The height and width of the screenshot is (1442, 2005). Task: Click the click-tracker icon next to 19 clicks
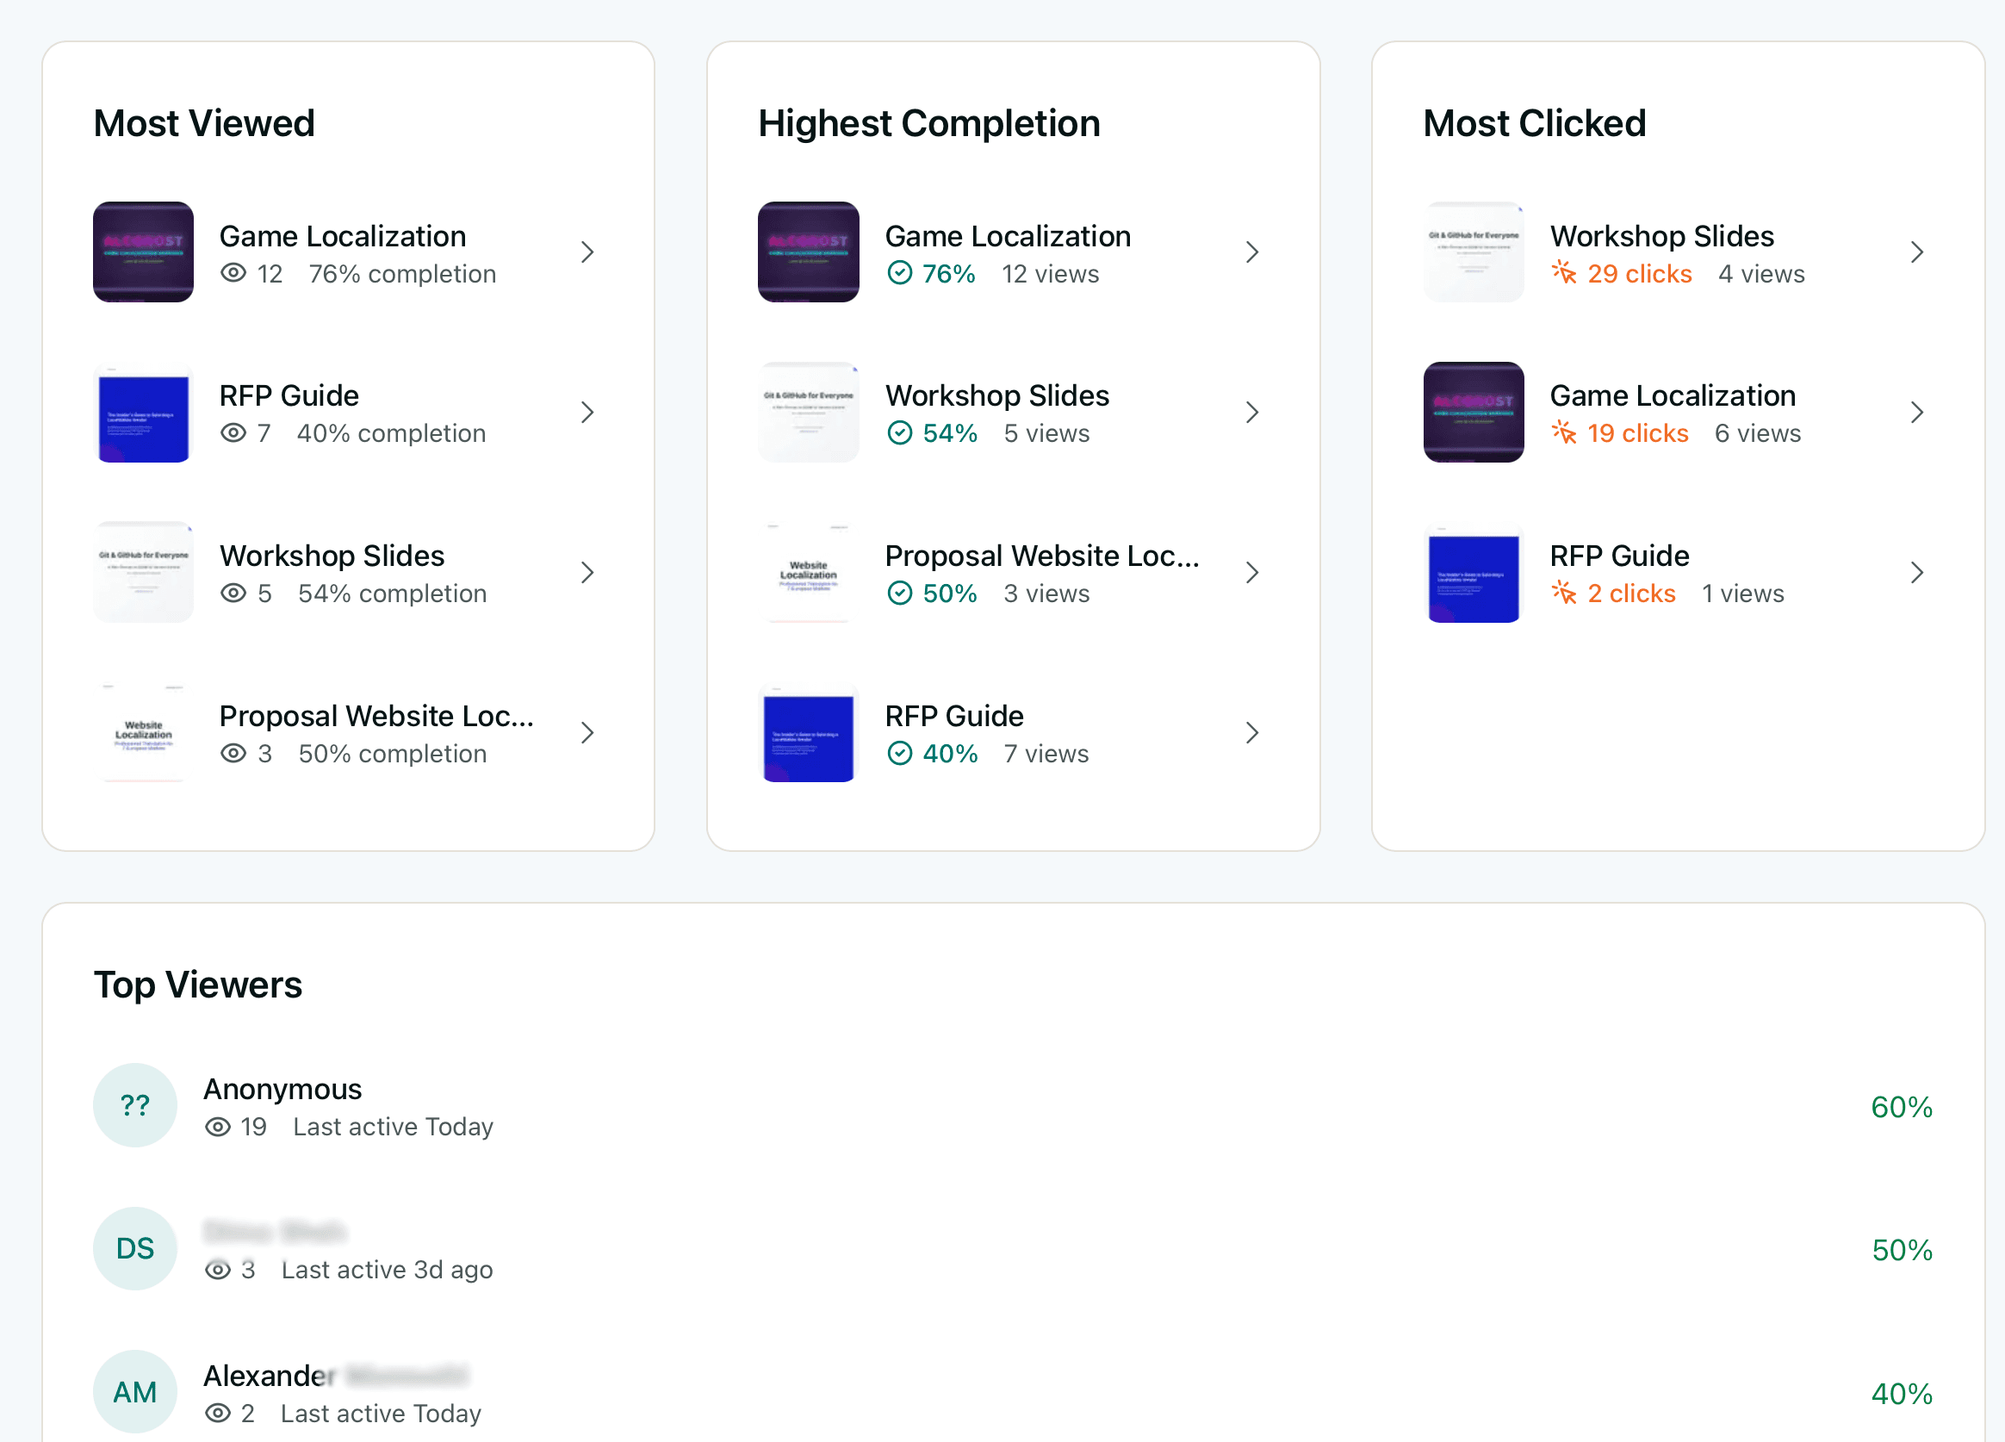[1565, 433]
